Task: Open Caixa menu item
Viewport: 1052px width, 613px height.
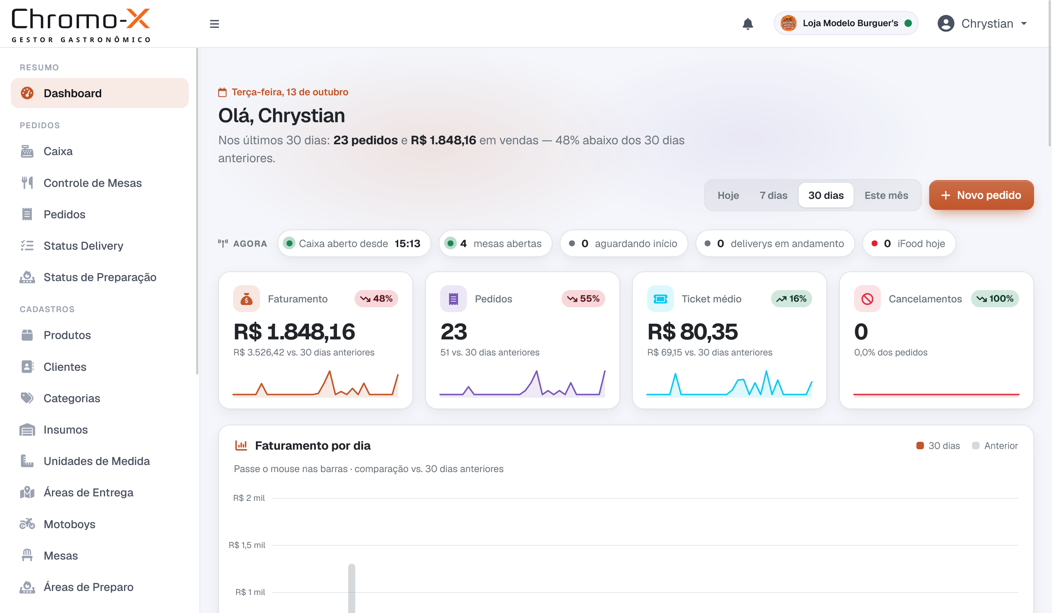Action: (x=99, y=151)
